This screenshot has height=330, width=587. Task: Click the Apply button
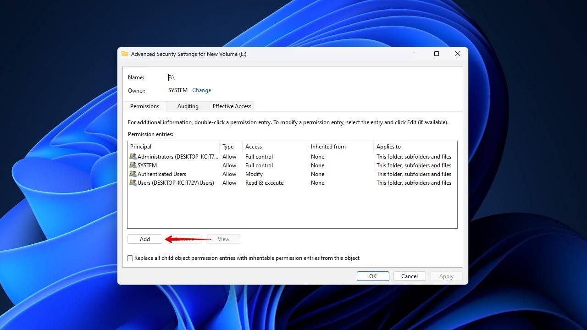(446, 276)
